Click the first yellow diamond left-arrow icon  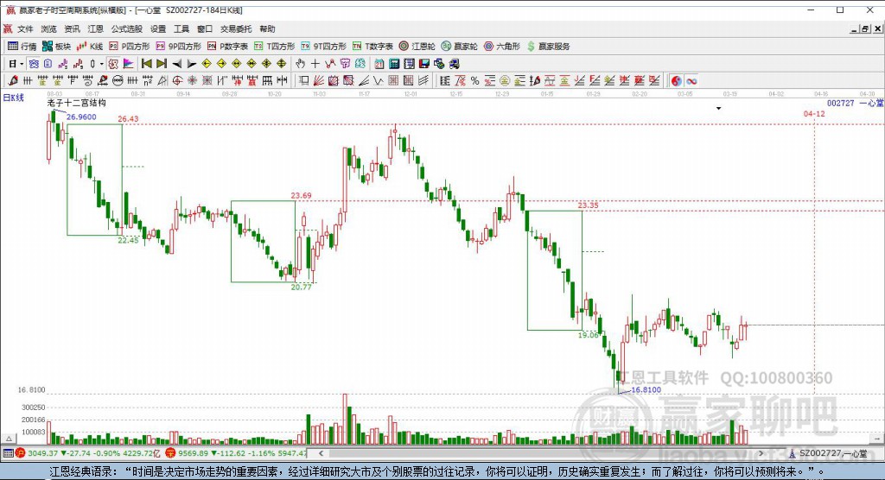click(207, 64)
